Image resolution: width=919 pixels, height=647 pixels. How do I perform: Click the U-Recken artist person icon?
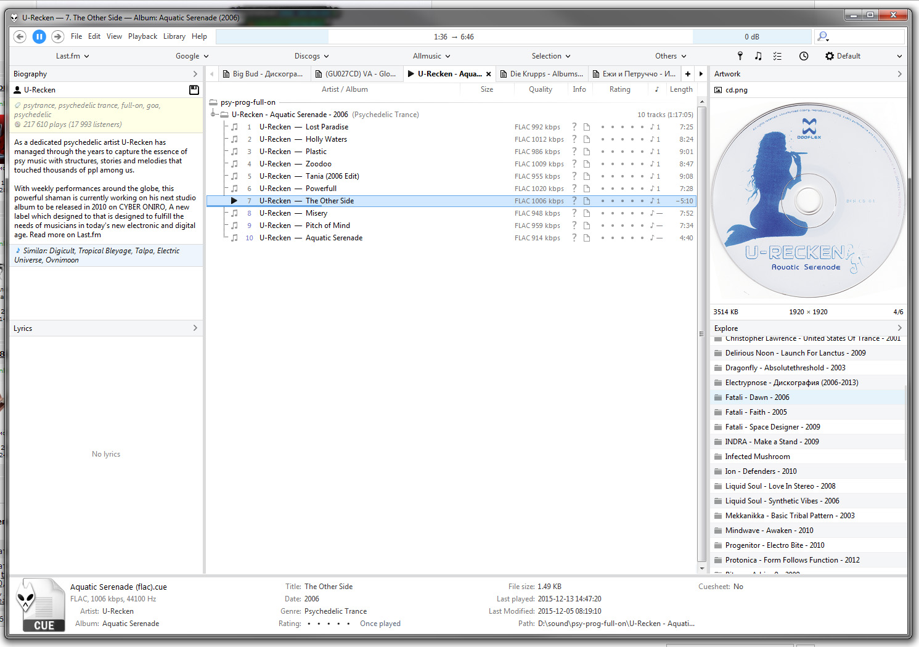tap(17, 90)
